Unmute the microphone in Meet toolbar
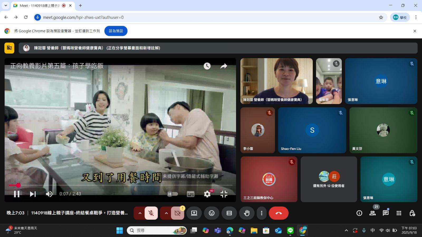The height and width of the screenshot is (237, 422). tap(151, 213)
